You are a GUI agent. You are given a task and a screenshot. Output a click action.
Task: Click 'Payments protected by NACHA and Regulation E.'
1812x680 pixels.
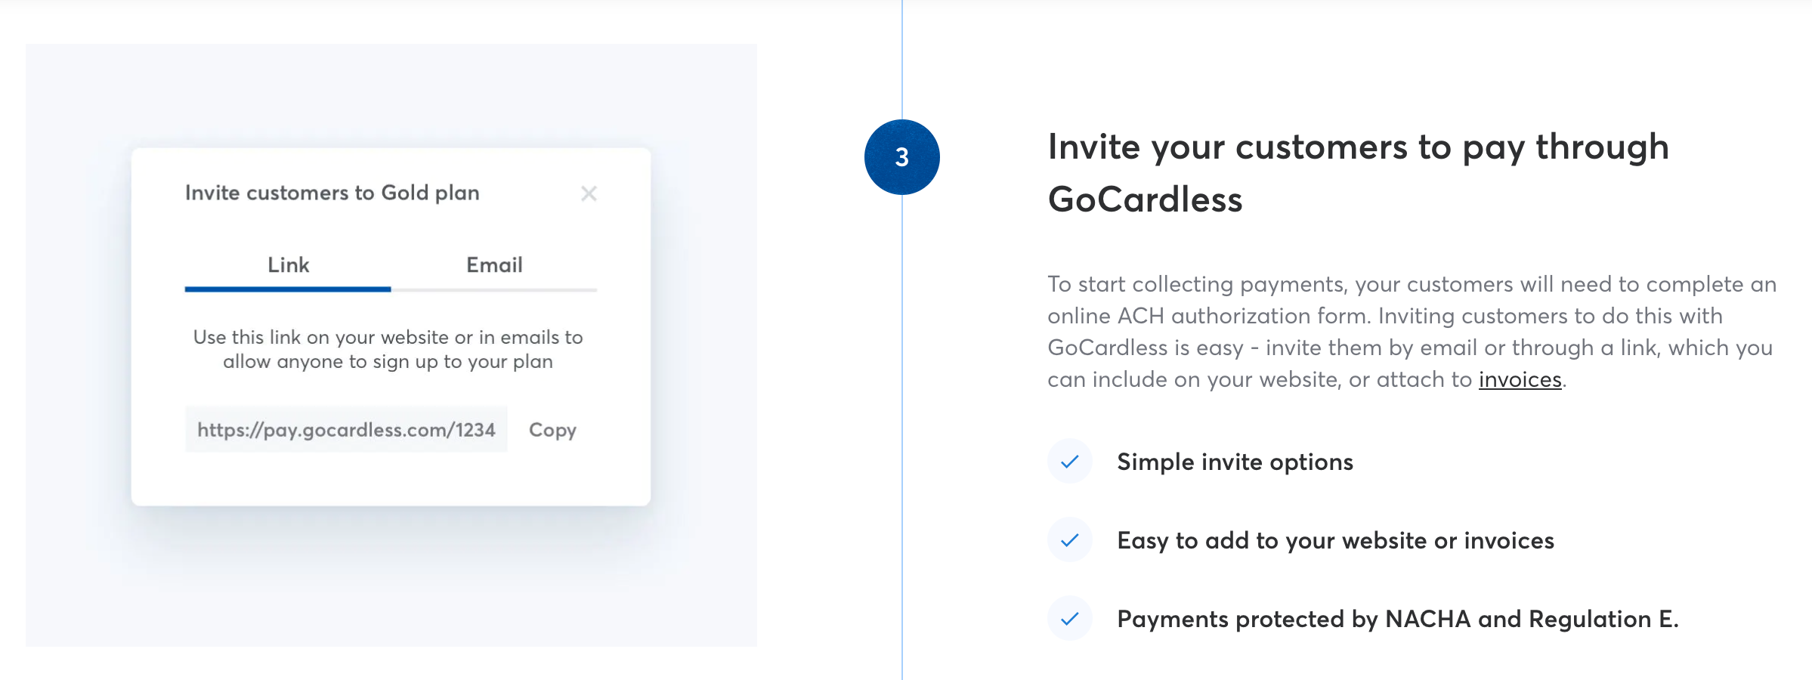[x=1397, y=619]
